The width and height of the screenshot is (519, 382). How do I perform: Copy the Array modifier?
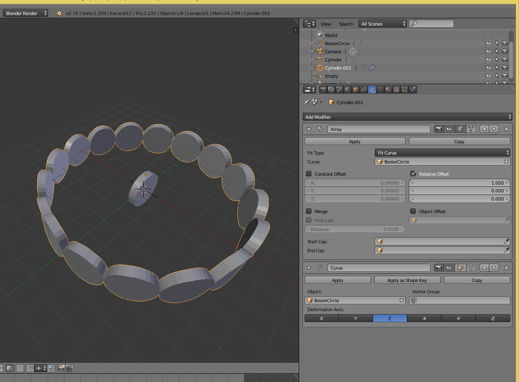click(459, 141)
